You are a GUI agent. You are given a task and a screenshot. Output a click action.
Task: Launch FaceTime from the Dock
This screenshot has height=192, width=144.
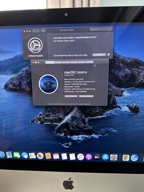pos(17,155)
